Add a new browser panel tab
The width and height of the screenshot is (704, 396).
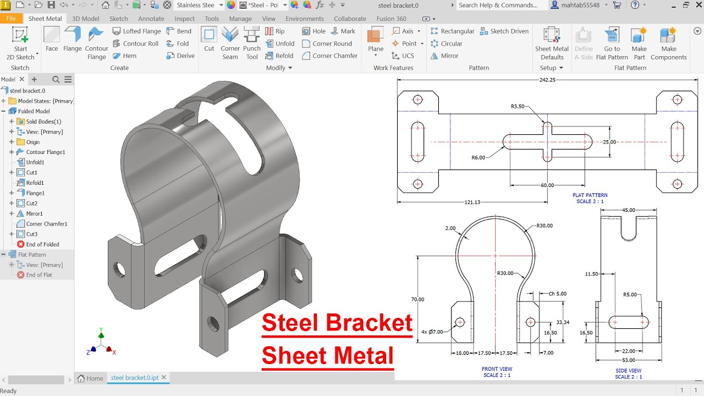click(x=34, y=80)
